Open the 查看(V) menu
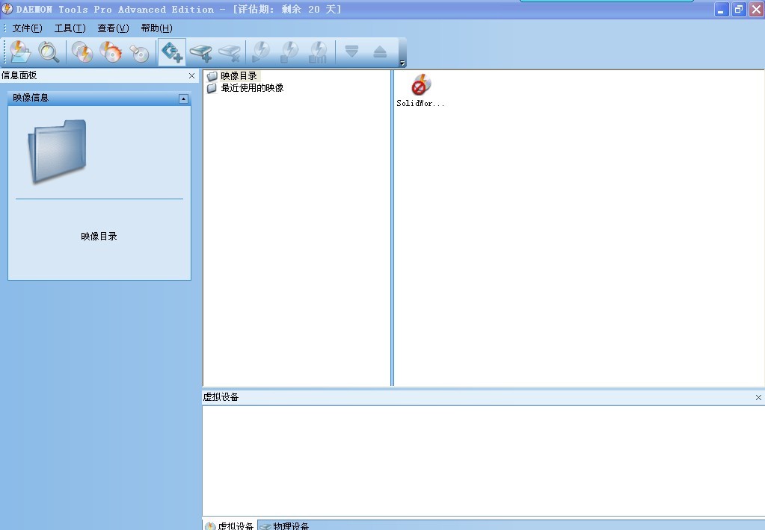The image size is (765, 530). point(113,28)
